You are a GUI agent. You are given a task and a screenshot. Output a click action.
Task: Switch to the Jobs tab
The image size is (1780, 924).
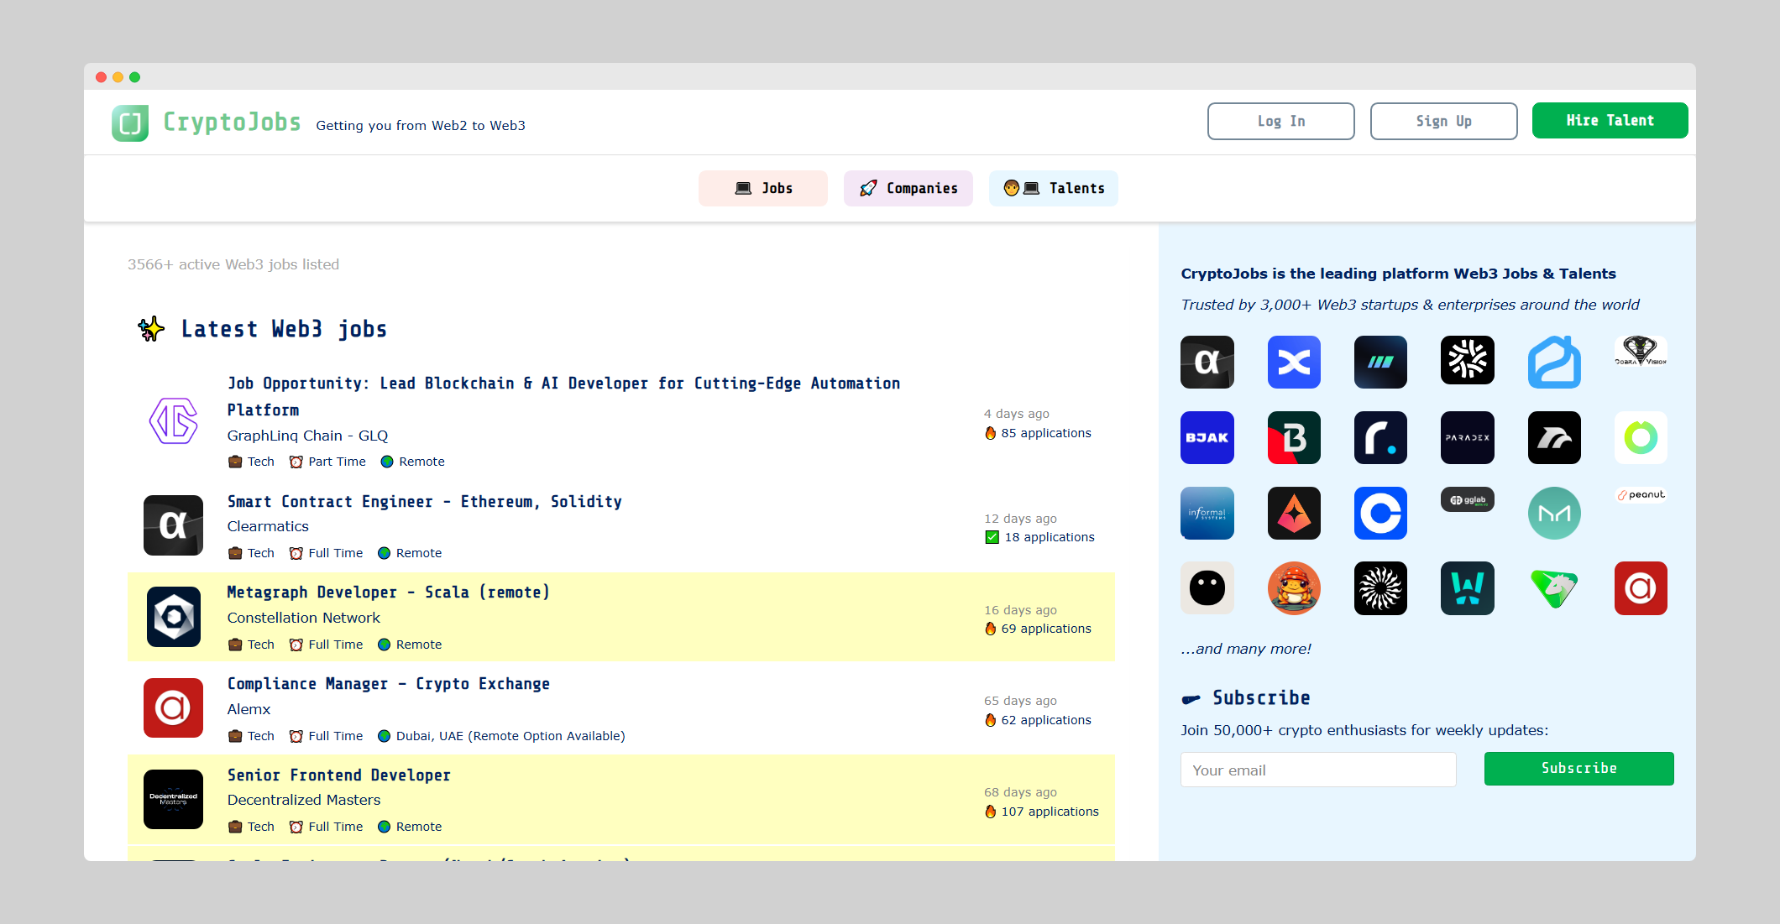(763, 188)
